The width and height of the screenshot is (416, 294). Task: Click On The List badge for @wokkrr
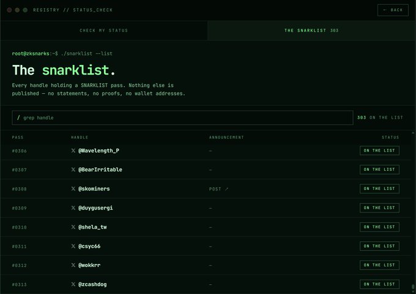(x=379, y=265)
